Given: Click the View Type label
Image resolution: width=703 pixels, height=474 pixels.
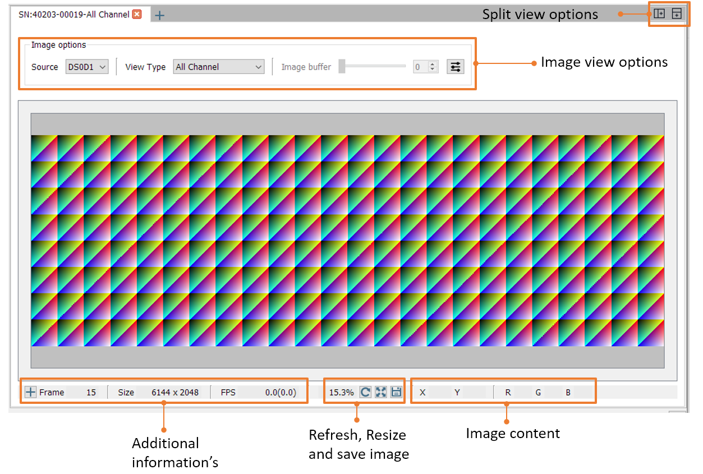Looking at the screenshot, I should [x=145, y=67].
